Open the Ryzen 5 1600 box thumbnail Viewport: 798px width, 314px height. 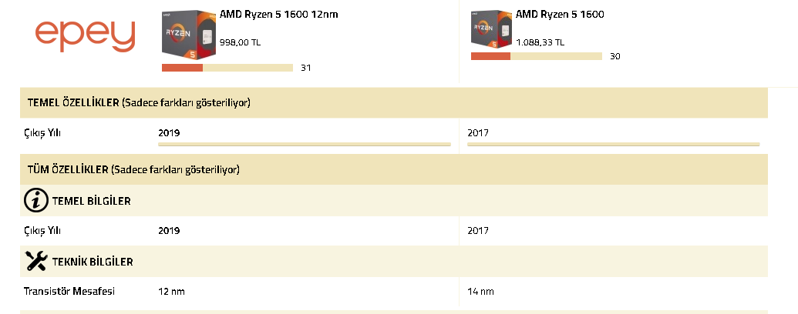491,29
